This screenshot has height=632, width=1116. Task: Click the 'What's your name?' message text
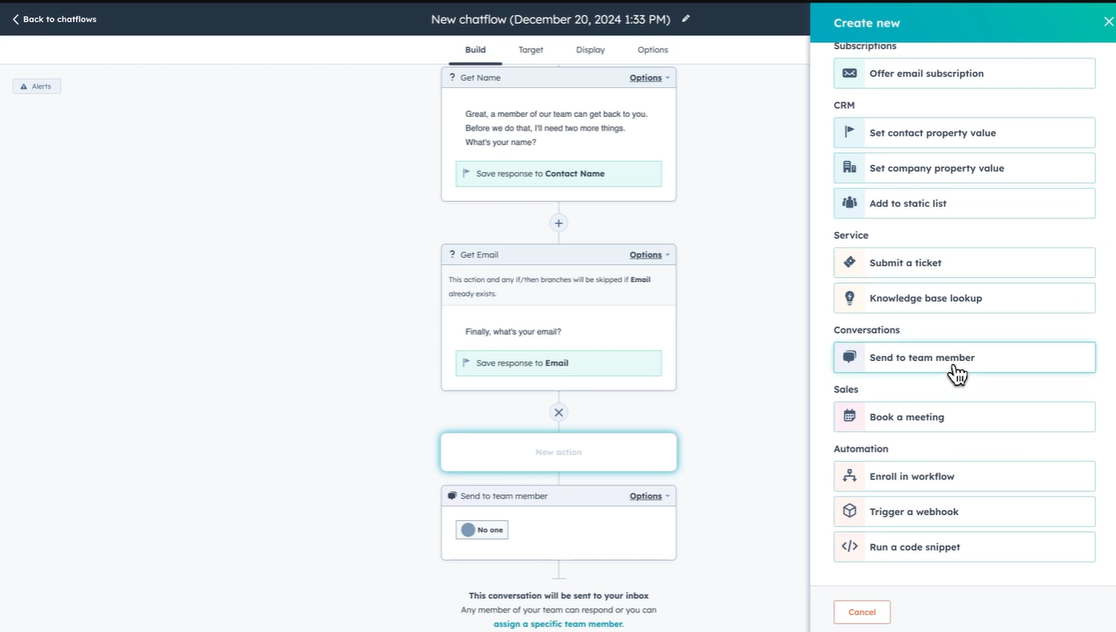pyautogui.click(x=501, y=142)
